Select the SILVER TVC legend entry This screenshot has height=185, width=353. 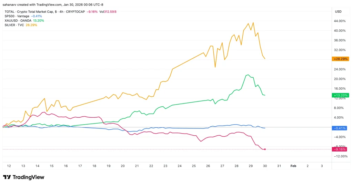14,25
